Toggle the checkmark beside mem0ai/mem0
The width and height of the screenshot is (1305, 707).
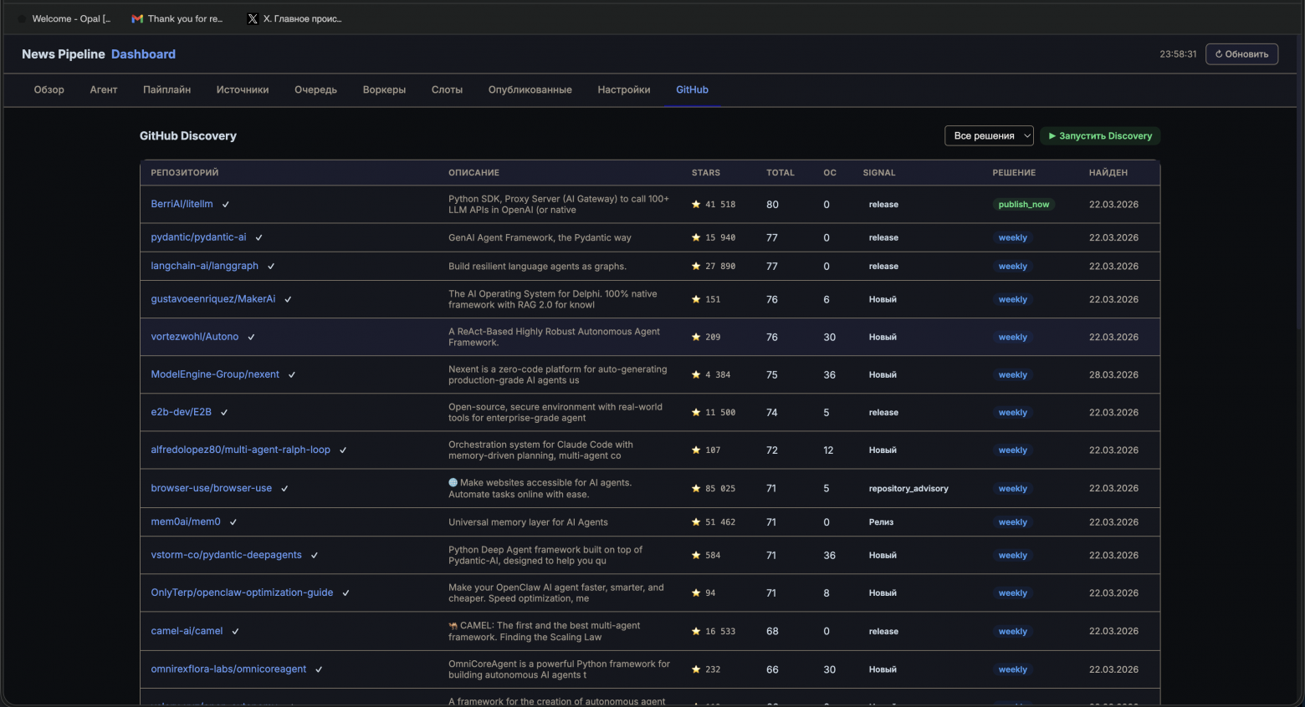233,521
